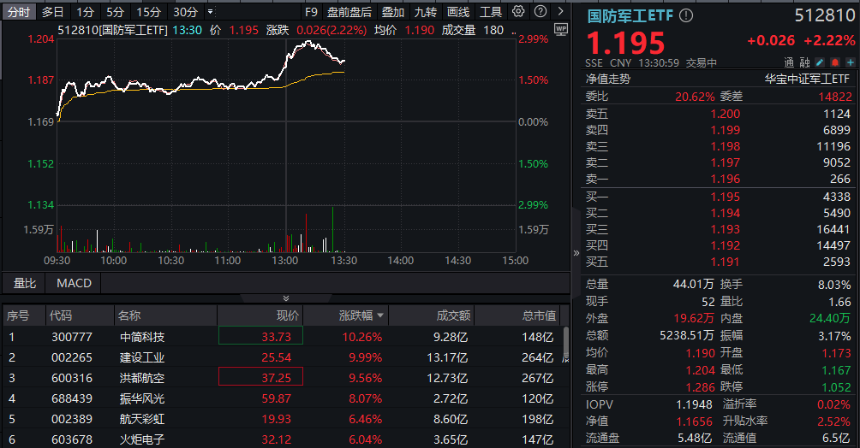This screenshot has height=448, width=860.
Task: Switch to 多日 chart tab
Action: [52, 11]
